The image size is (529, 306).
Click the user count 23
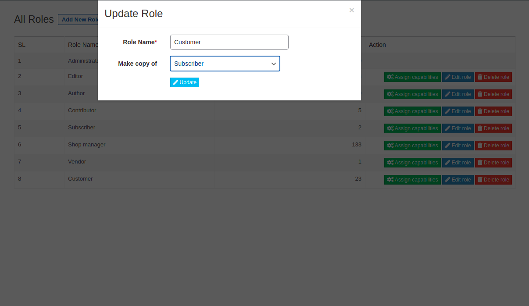point(358,179)
